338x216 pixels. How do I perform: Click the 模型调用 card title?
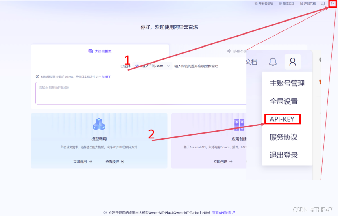[x=99, y=139]
